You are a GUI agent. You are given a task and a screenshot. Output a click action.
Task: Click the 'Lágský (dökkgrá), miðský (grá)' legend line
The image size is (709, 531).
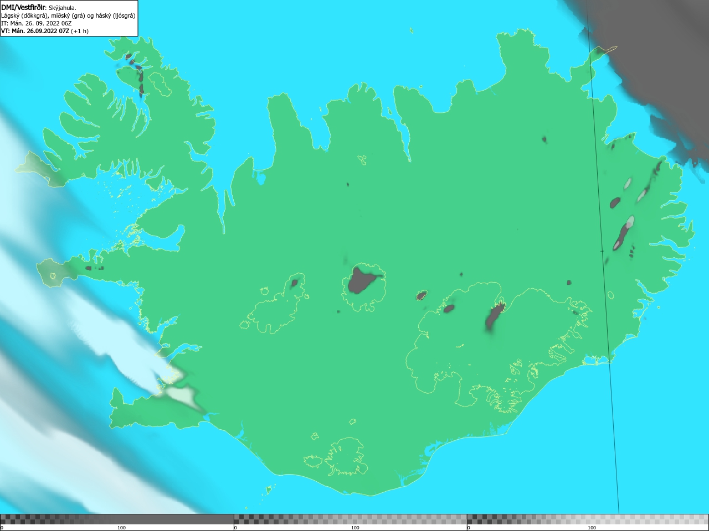point(68,15)
